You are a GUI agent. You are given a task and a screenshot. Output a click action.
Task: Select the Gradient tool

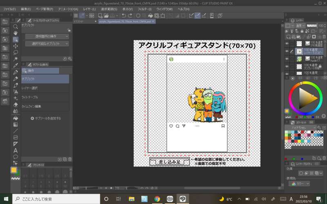point(16,124)
